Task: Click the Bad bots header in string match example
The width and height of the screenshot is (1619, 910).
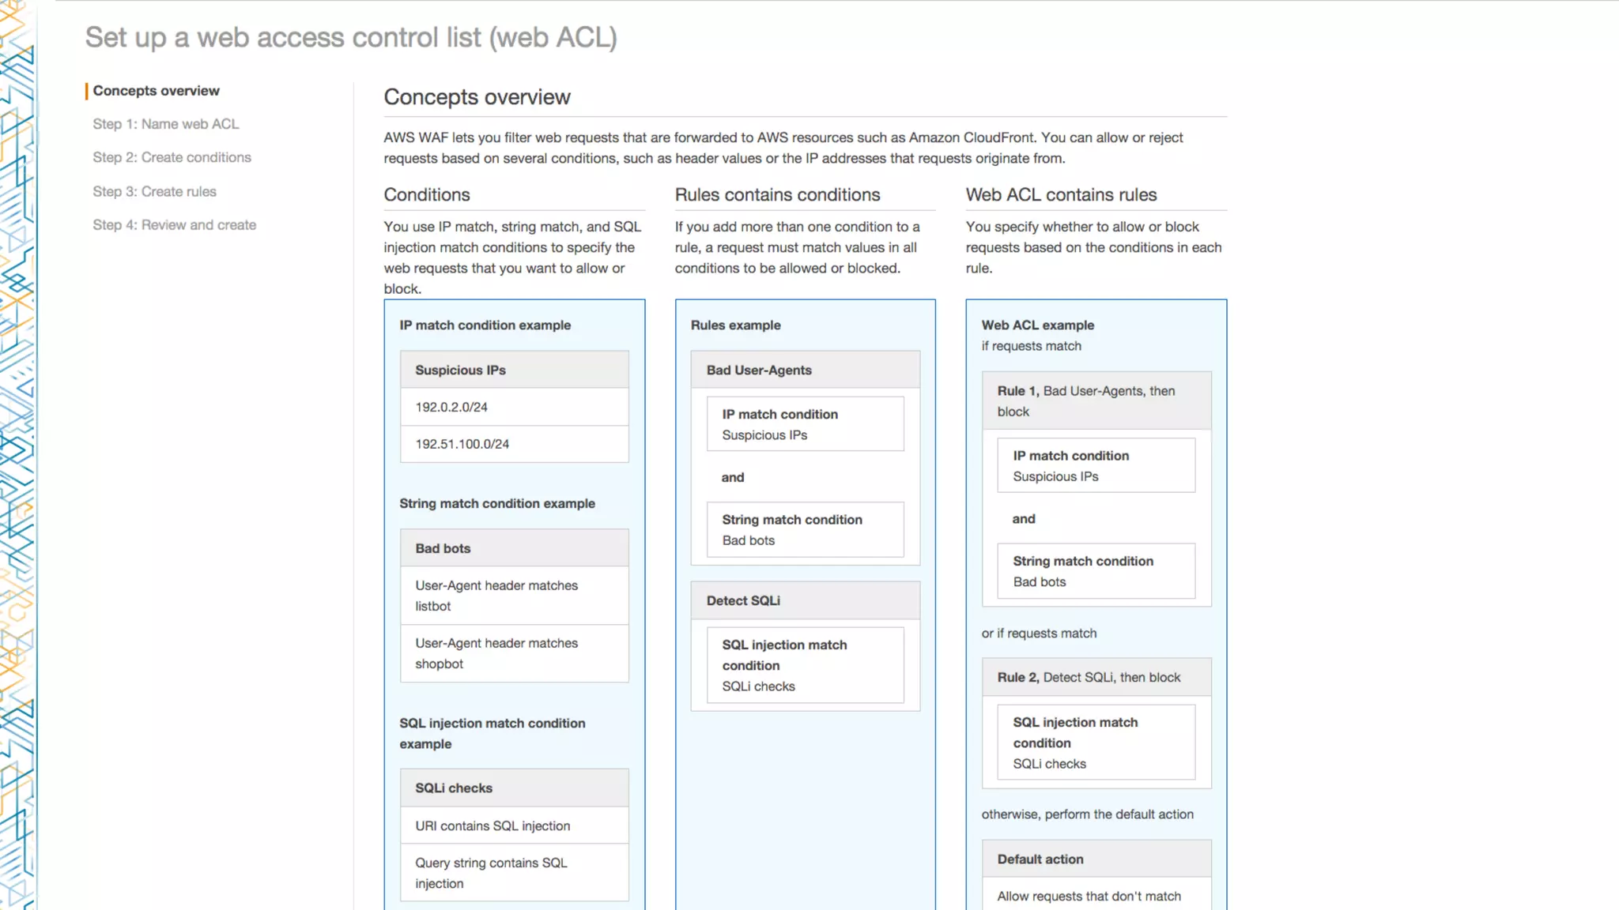Action: coord(514,548)
